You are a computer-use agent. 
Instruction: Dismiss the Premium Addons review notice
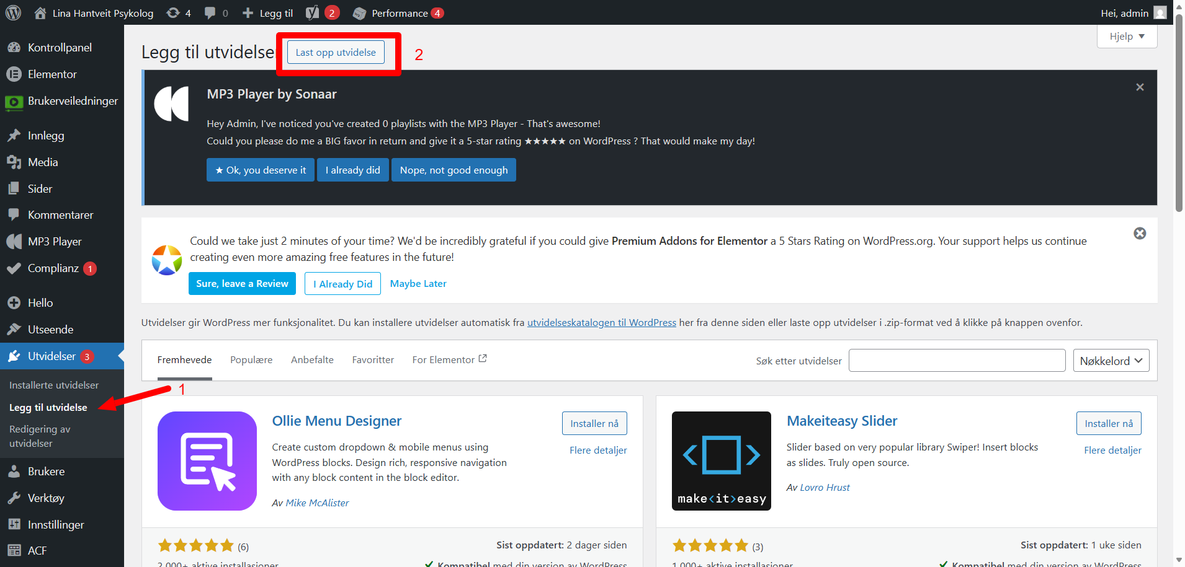click(x=1140, y=234)
